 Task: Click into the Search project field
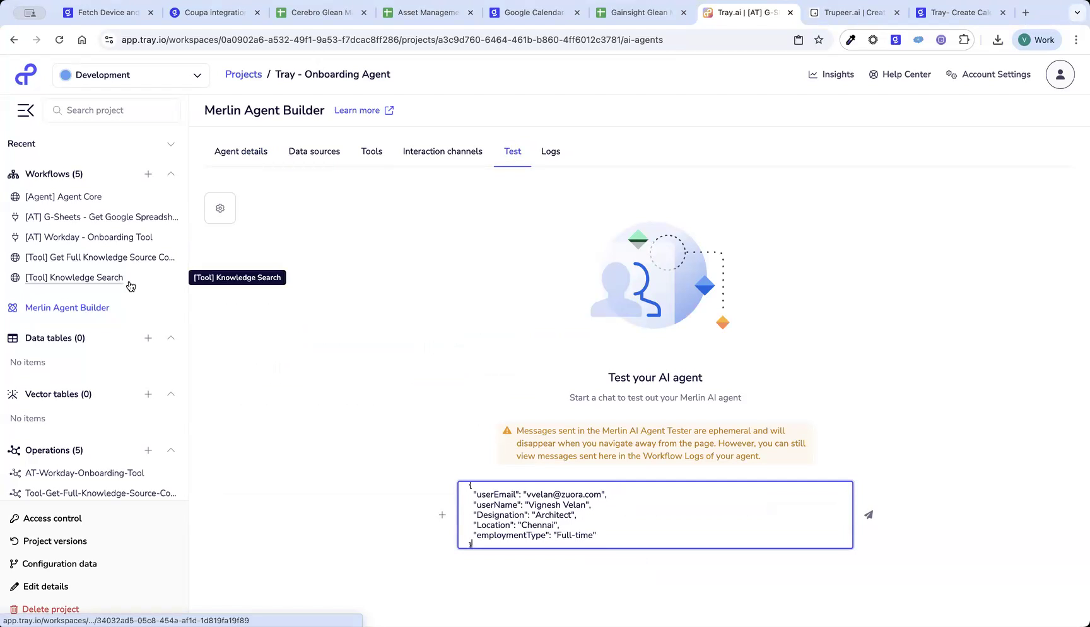tap(112, 110)
